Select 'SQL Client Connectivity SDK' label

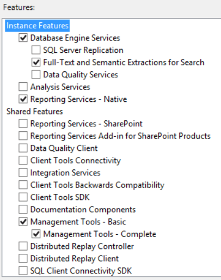point(81,271)
